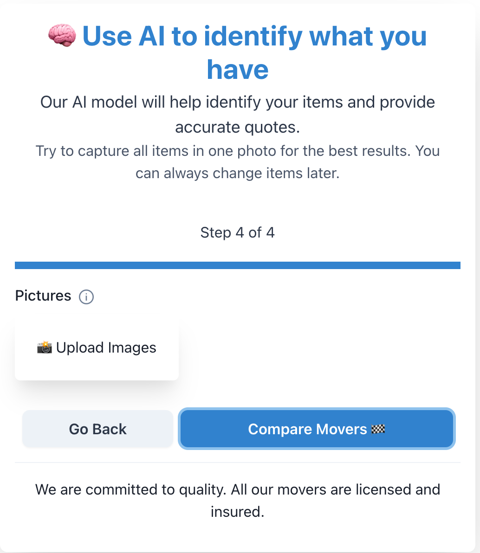Click the "can always change items later." line
The width and height of the screenshot is (480, 553).
click(238, 174)
